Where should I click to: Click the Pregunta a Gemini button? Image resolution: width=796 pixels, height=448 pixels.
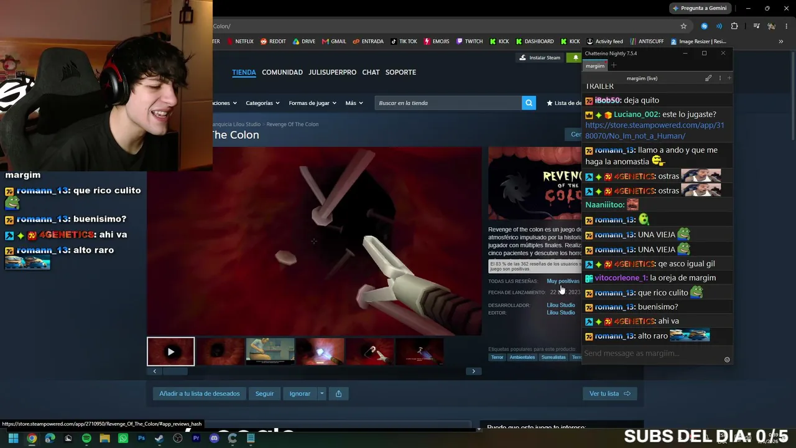click(x=699, y=8)
